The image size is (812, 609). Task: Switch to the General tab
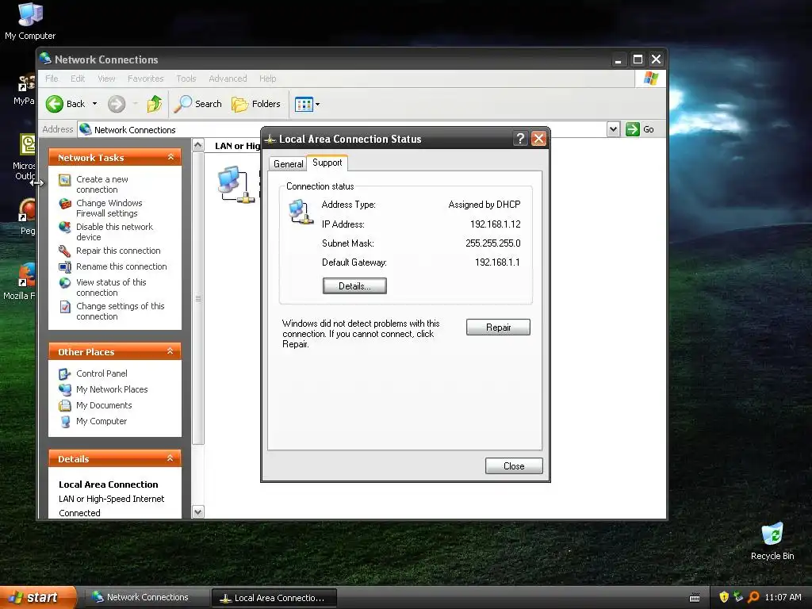(288, 163)
